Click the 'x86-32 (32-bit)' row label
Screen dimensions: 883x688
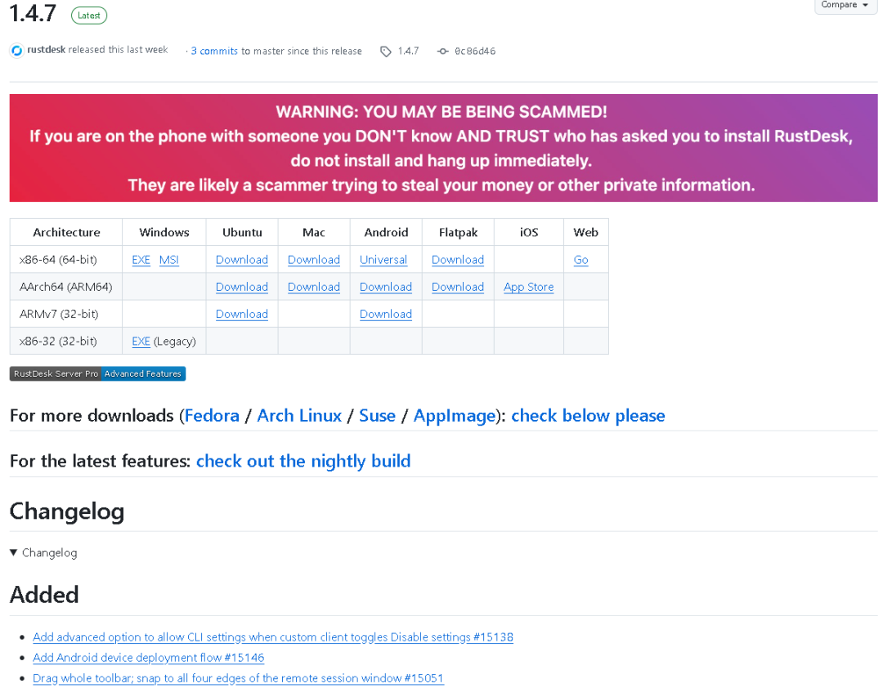pos(58,342)
